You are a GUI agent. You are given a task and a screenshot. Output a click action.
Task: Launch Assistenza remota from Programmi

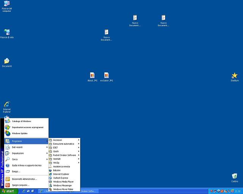(x=64, y=166)
